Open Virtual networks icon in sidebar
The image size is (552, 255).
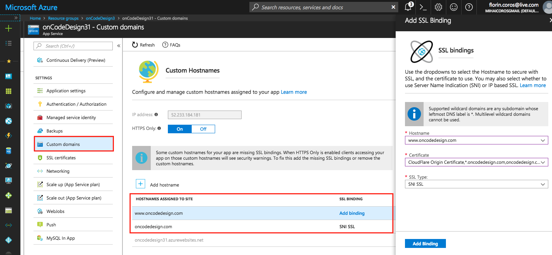(x=8, y=225)
